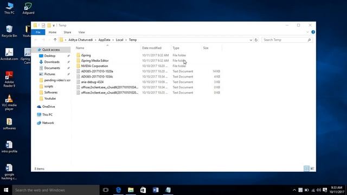Sort files by Name column

point(80,48)
